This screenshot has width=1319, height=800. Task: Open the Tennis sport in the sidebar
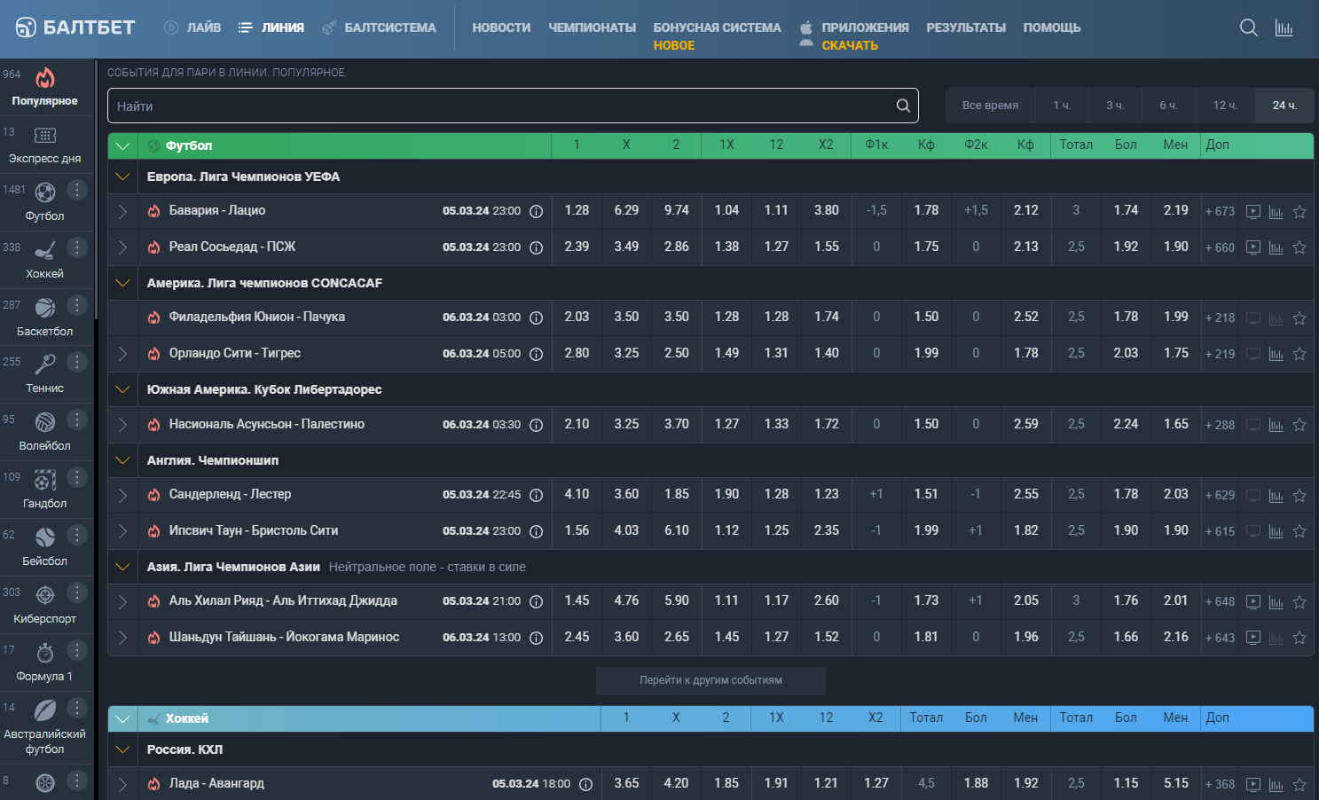pyautogui.click(x=44, y=373)
